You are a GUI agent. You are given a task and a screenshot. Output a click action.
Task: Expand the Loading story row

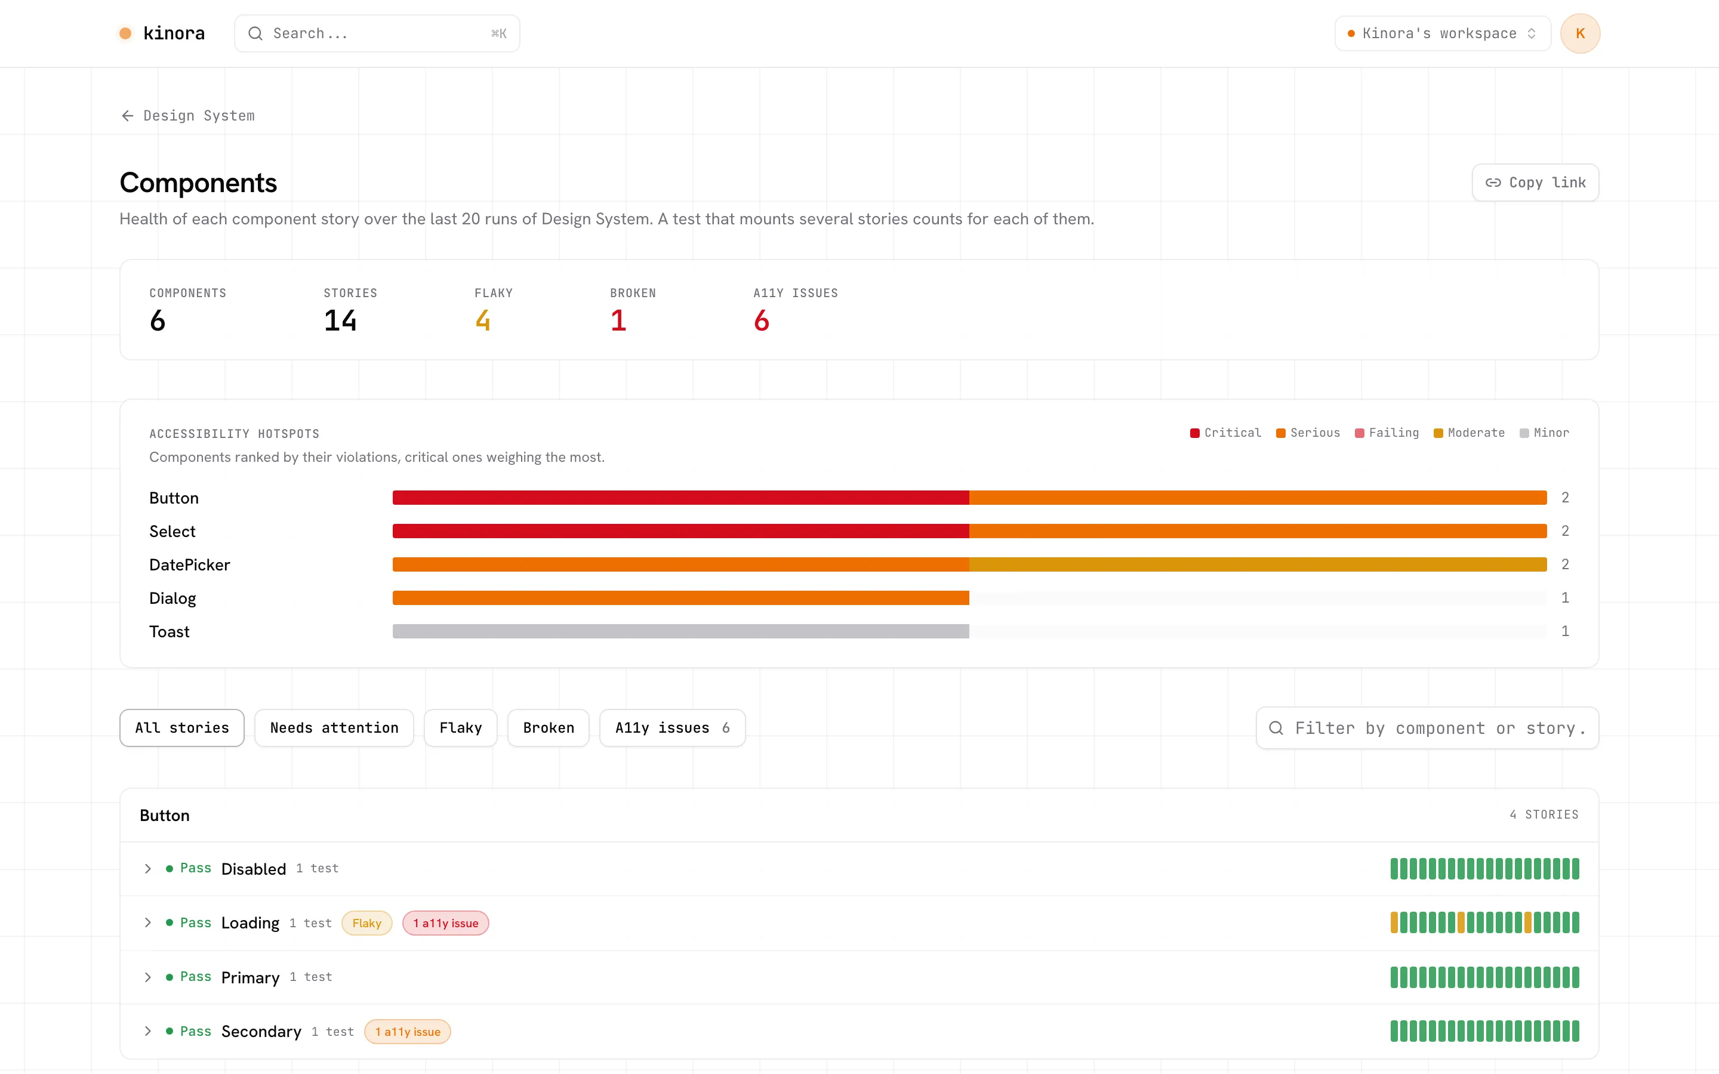tap(148, 922)
